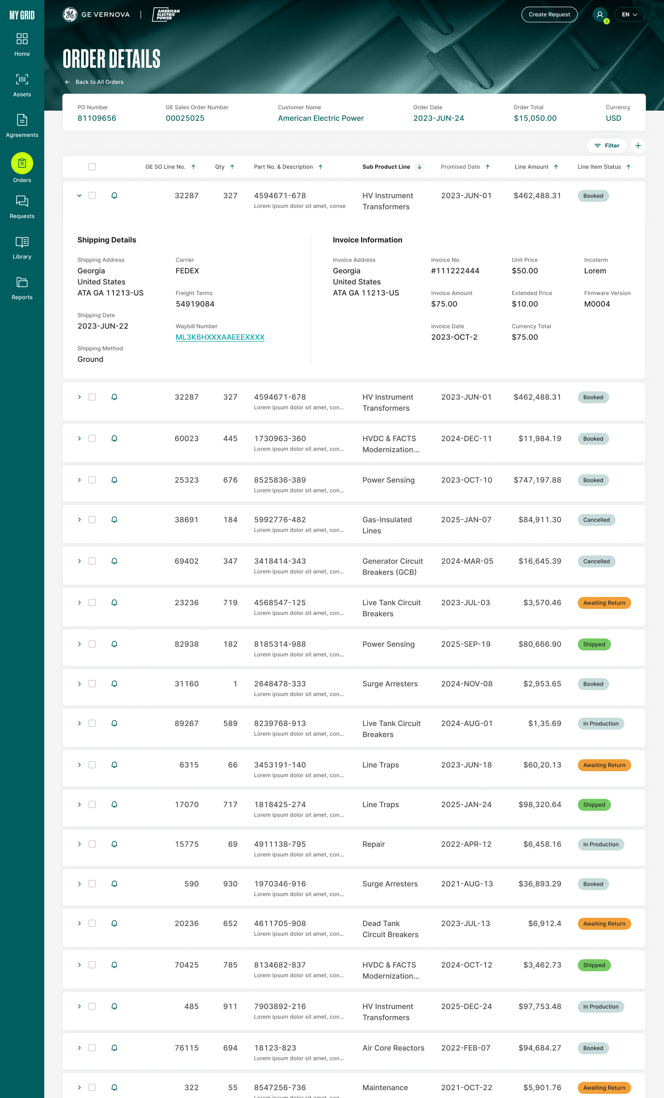This screenshot has height=1098, width=664.
Task: Toggle the select-all header checkbox
Action: 92,167
